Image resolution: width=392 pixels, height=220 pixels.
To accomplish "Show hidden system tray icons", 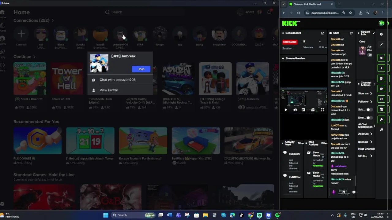I will [x=332, y=215].
